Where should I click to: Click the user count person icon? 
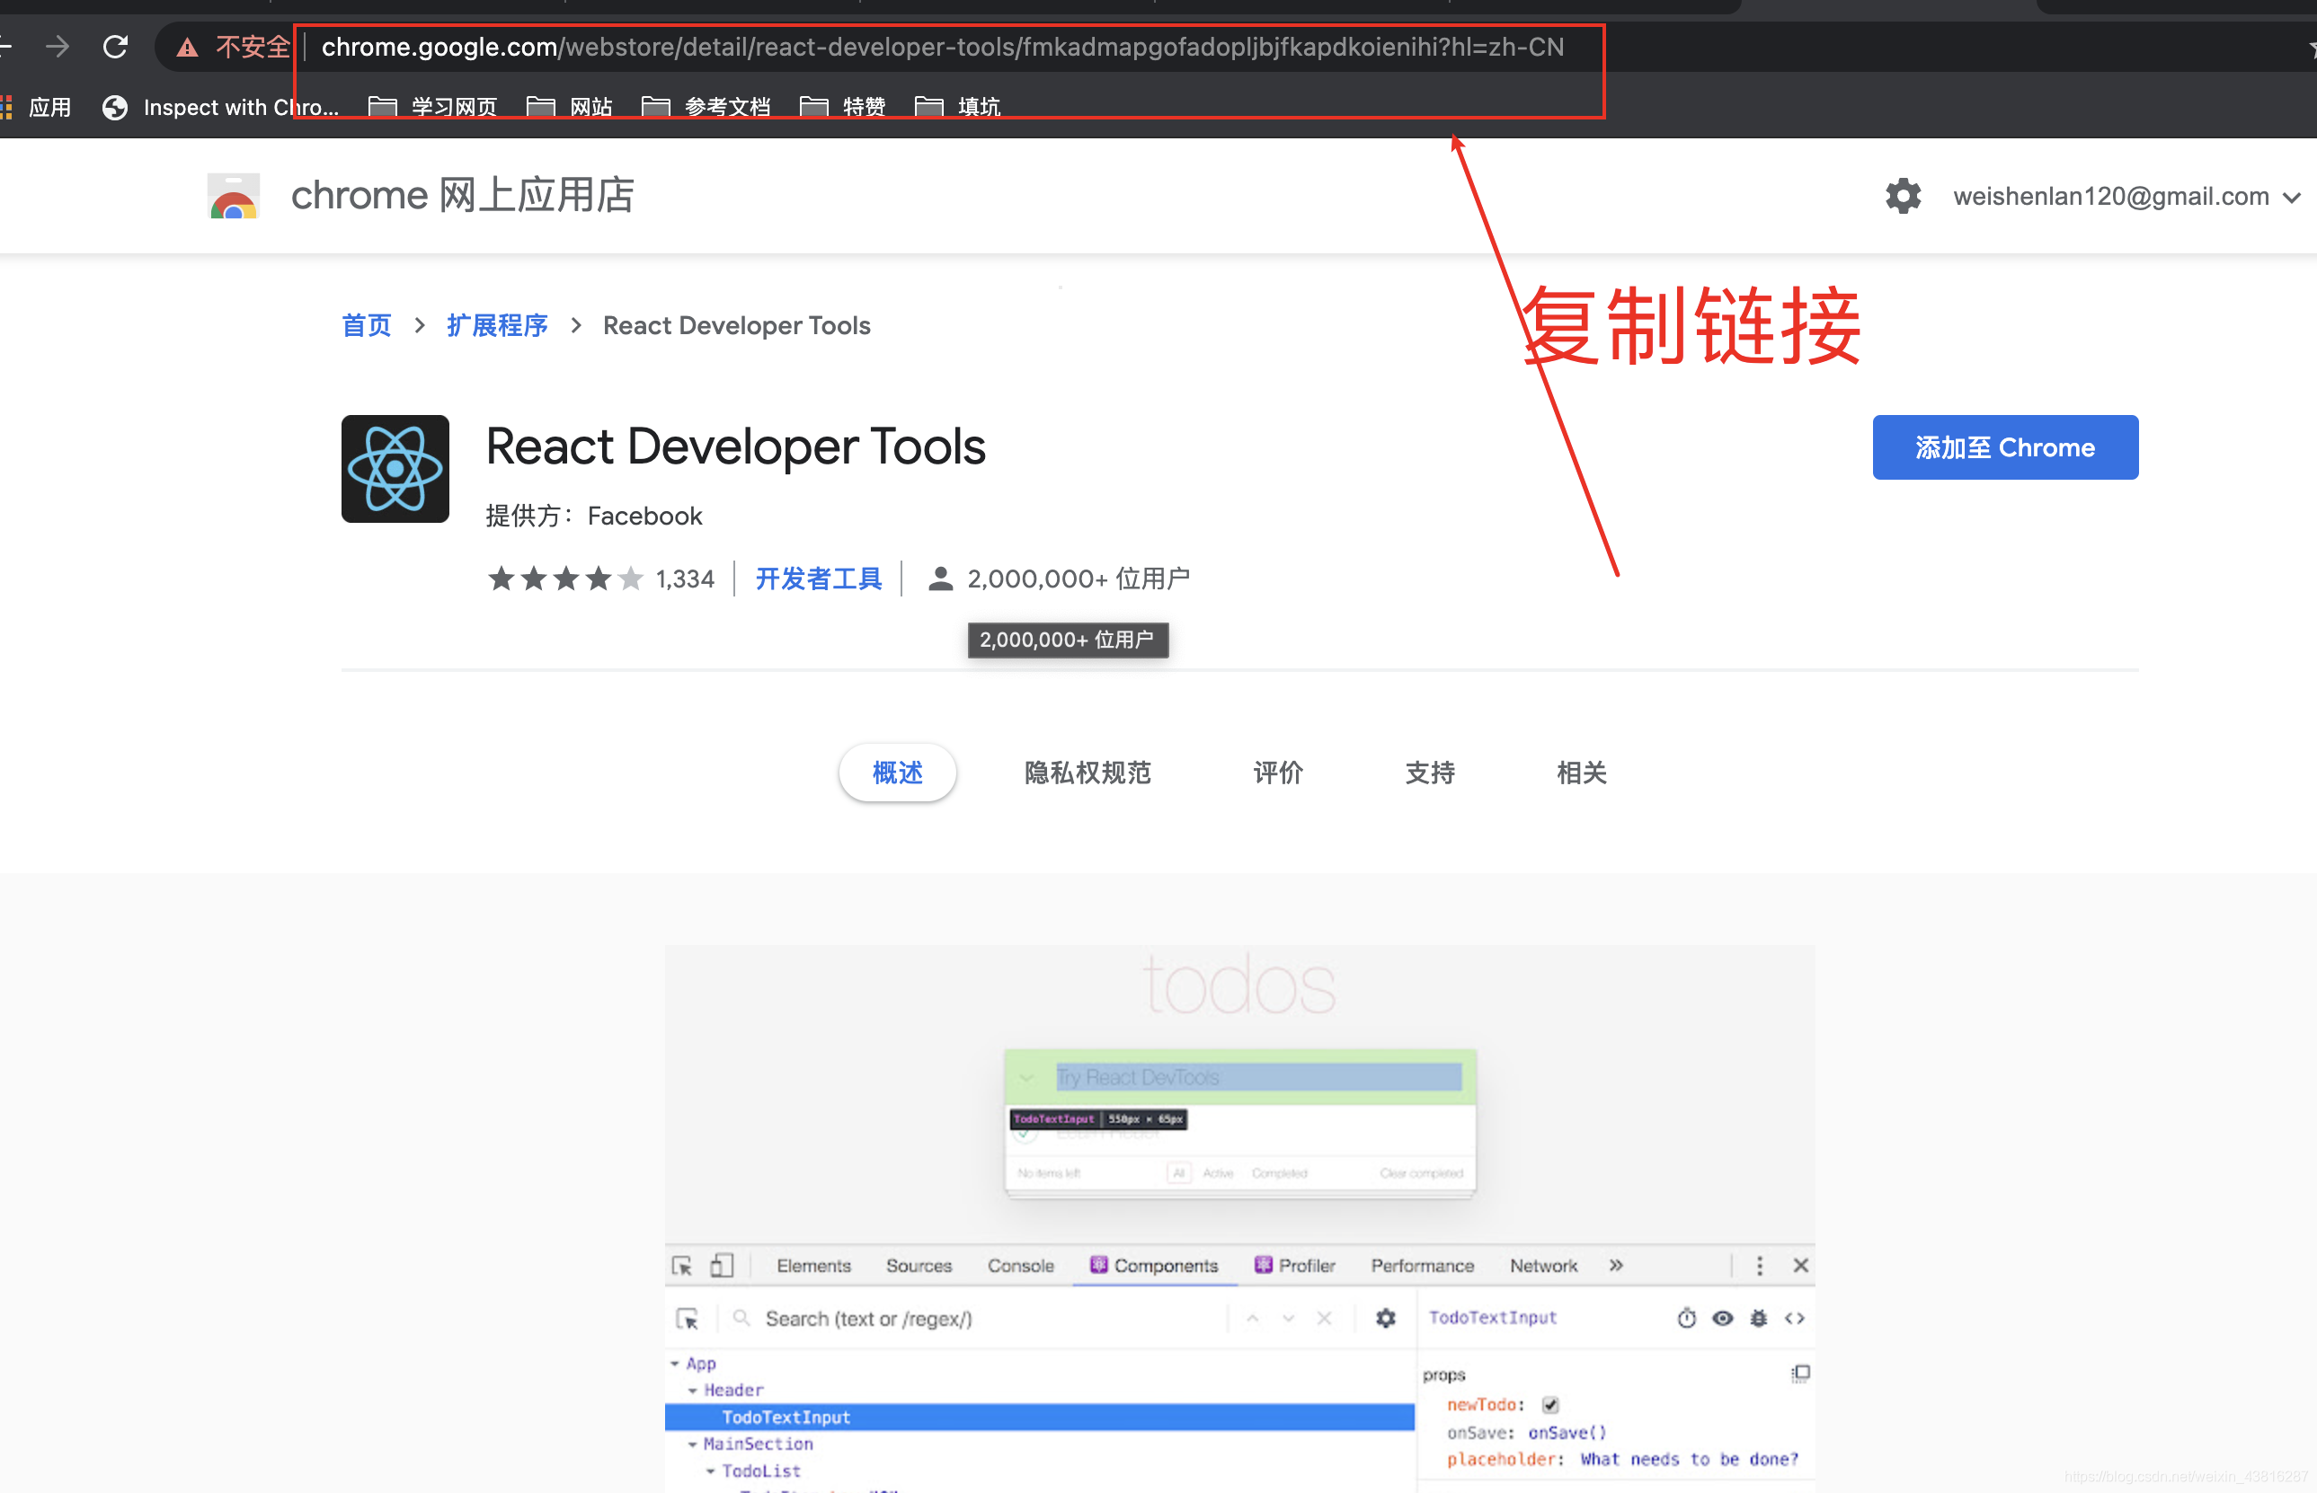click(940, 579)
